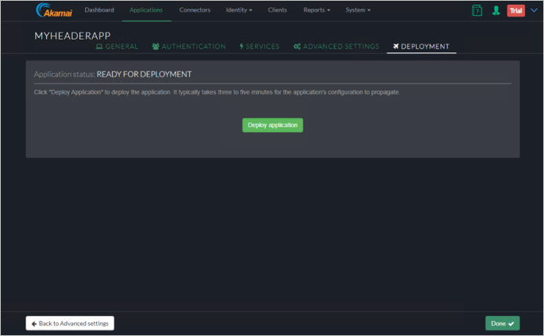
Task: Switch to the Services tab
Action: point(259,47)
